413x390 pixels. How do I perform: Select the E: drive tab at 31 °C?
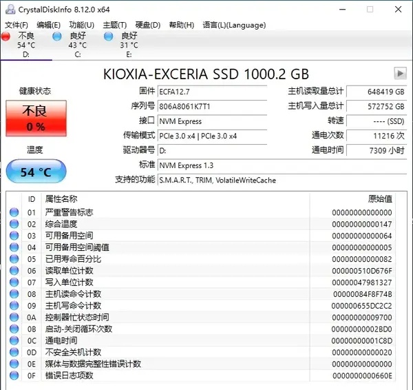pos(129,45)
